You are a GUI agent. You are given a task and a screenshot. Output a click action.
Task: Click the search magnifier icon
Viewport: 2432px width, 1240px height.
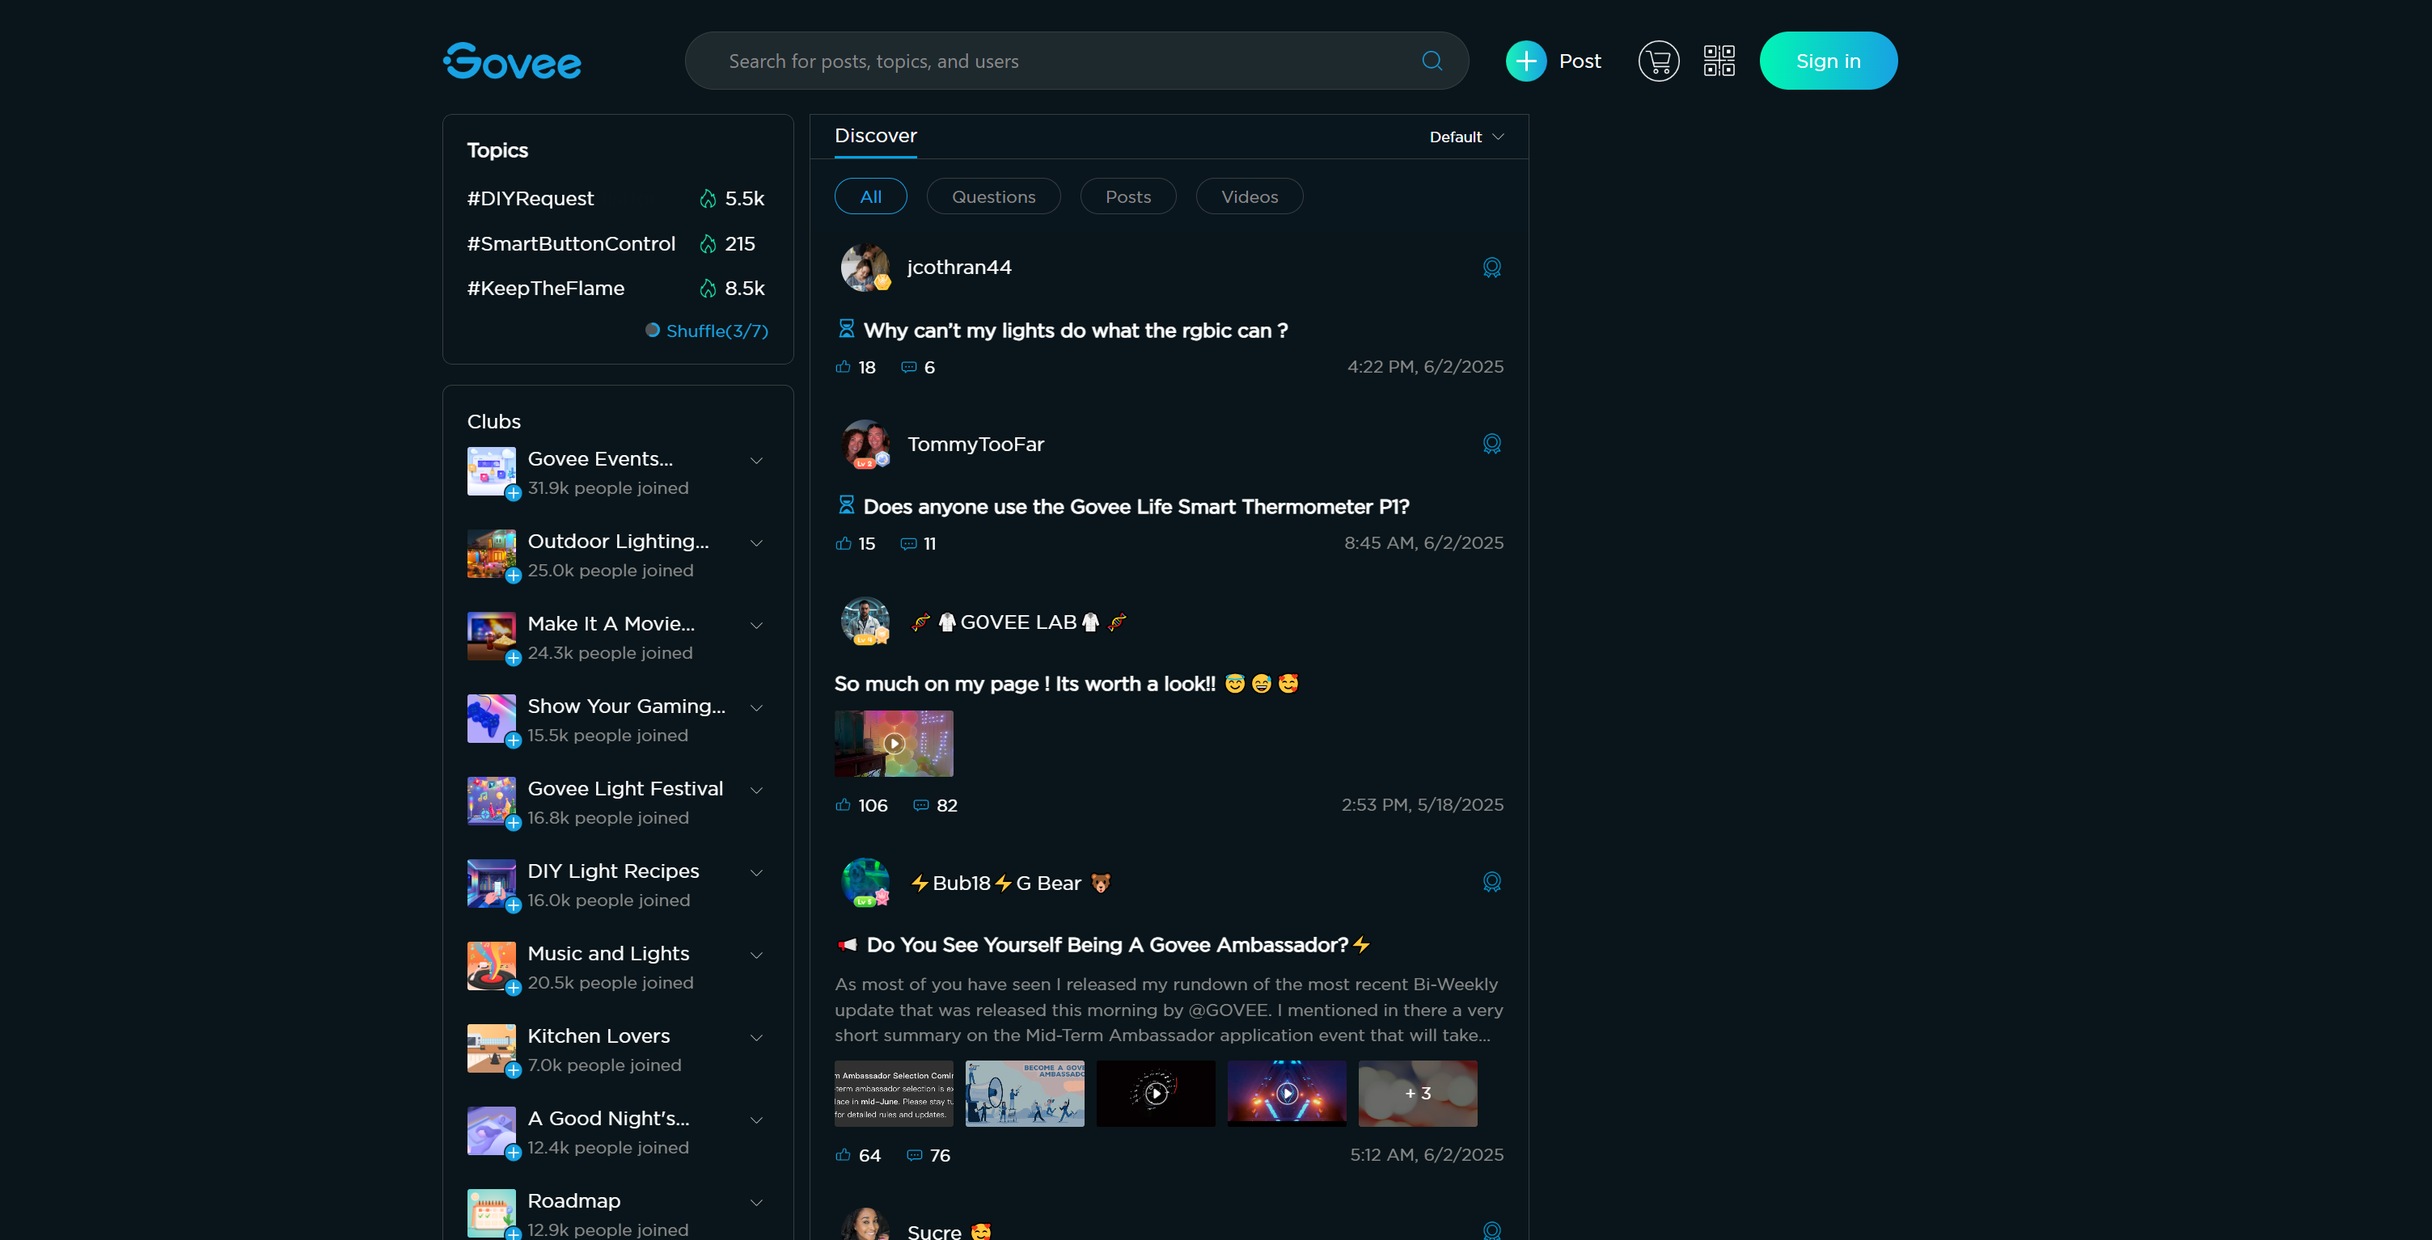click(1432, 61)
